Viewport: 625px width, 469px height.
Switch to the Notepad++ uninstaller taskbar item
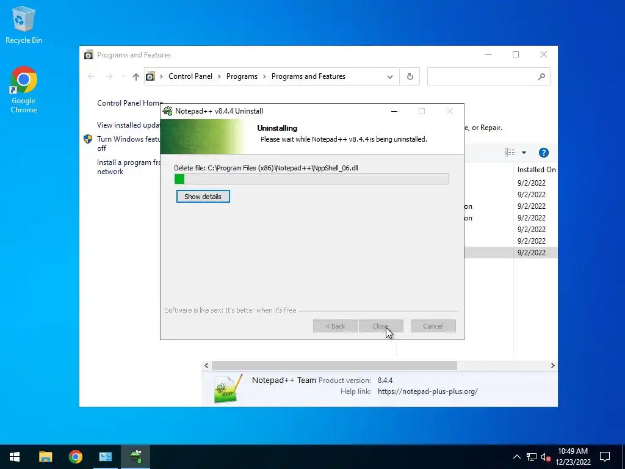click(135, 457)
